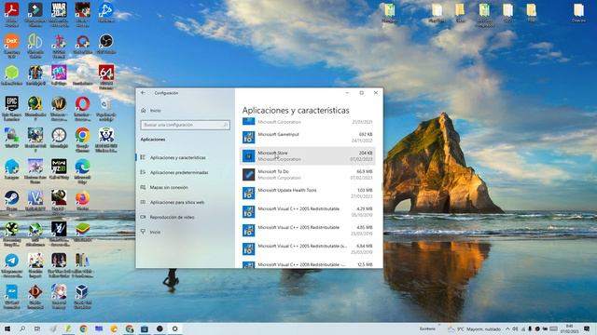This screenshot has height=335, width=597.
Task: Select the Microsoft GameInput entry
Action: pyautogui.click(x=308, y=137)
